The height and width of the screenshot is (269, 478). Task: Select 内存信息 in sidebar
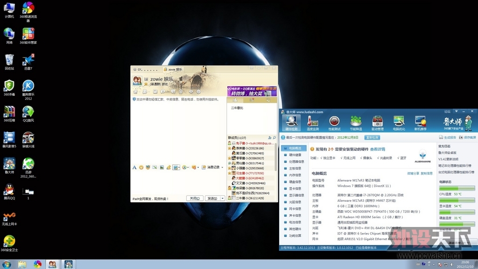pos(294,175)
